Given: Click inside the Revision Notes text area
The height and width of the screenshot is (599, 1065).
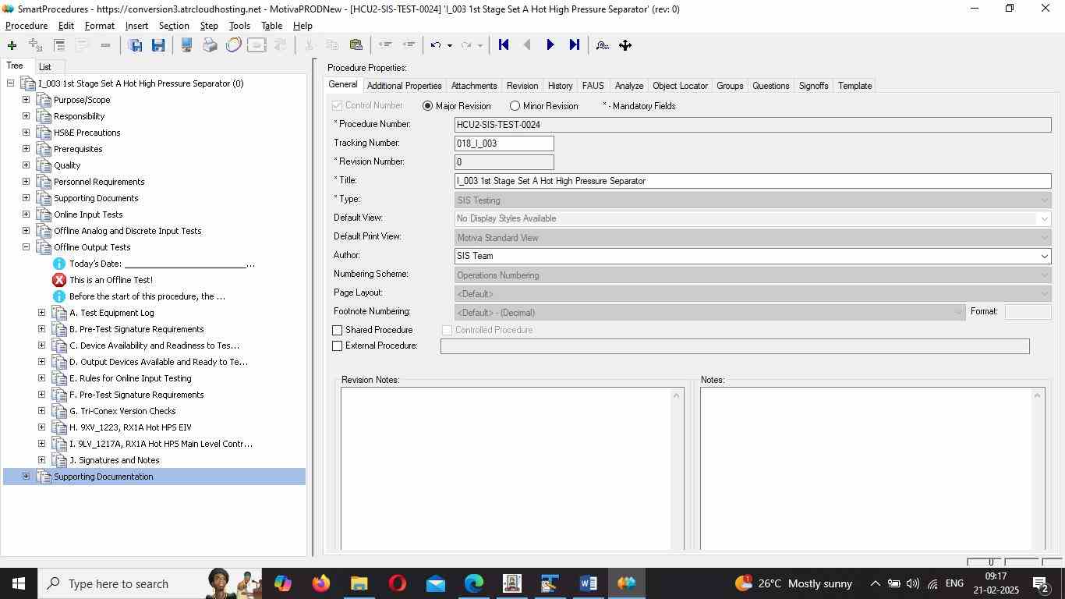Looking at the screenshot, I should pos(506,469).
